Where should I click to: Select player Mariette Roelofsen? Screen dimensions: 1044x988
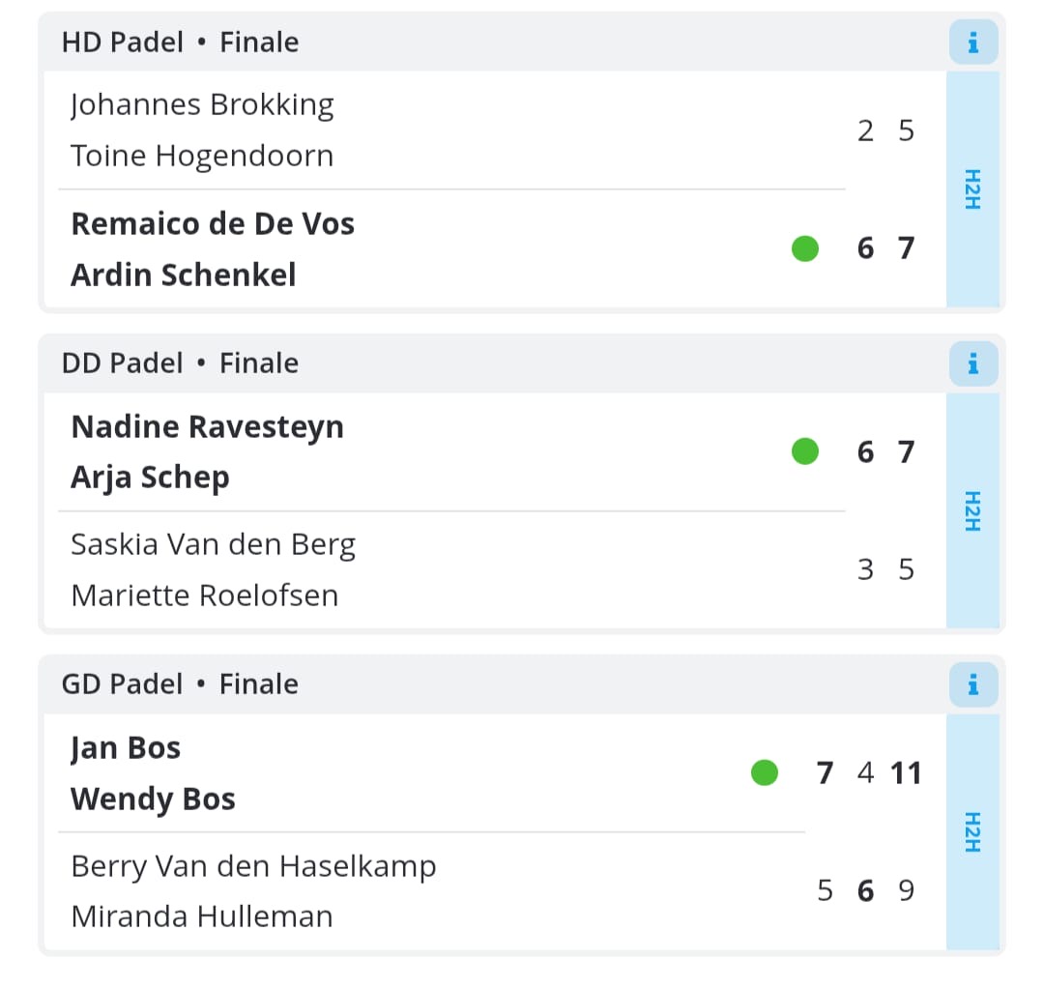pos(204,596)
